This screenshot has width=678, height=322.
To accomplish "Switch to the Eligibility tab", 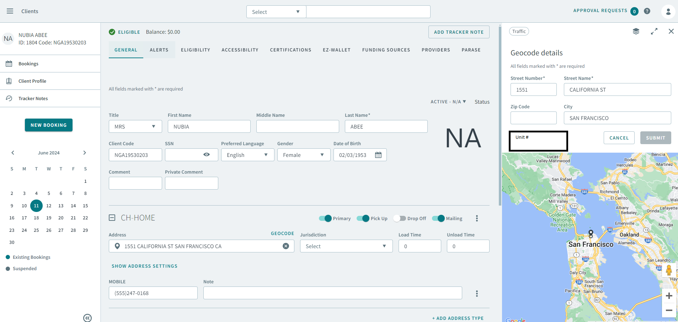I will coord(196,50).
